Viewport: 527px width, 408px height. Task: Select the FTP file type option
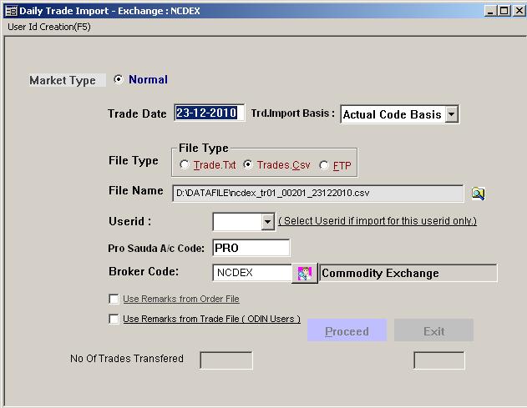pos(324,165)
